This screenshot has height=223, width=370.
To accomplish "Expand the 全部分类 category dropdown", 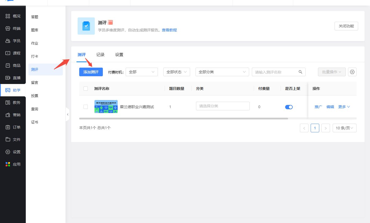I will (x=222, y=72).
